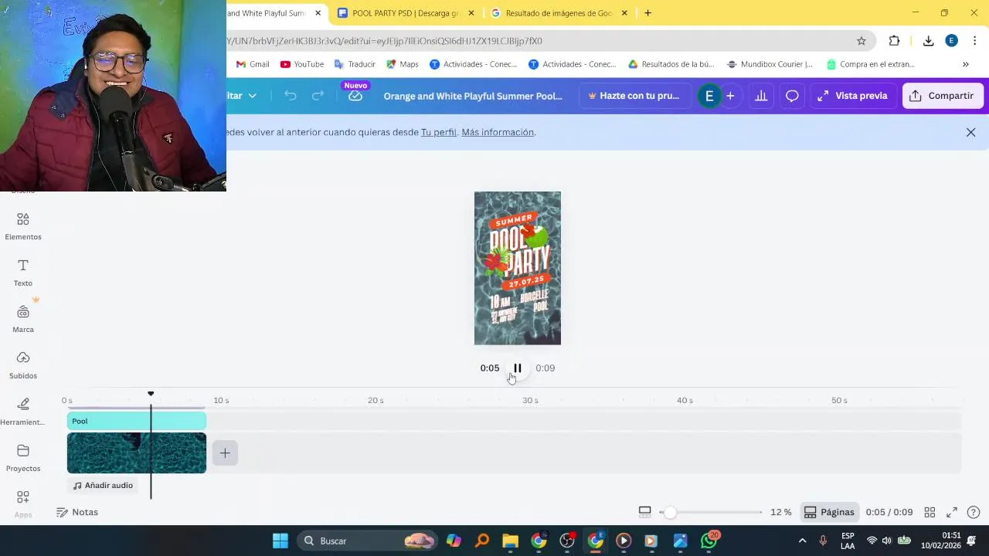This screenshot has width=989, height=556.
Task: Open the Subidos uploads panel
Action: tap(23, 365)
